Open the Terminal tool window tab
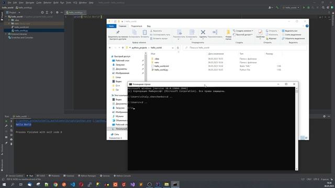The image size is (335, 188). pyautogui.click(x=69, y=176)
